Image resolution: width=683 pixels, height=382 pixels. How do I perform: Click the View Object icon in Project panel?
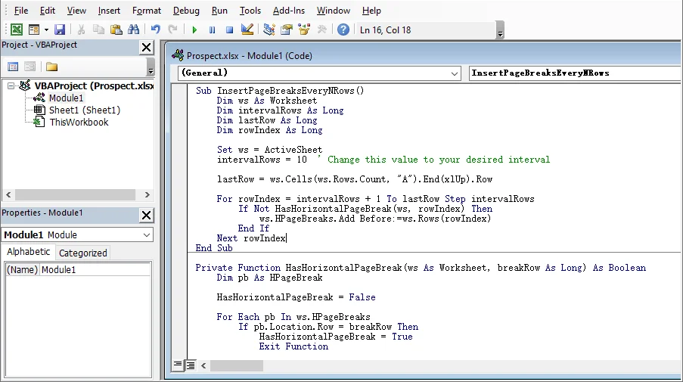pyautogui.click(x=29, y=67)
